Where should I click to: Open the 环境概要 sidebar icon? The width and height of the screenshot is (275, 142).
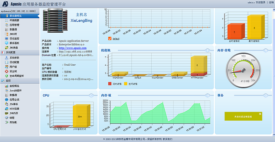coord(7,20)
